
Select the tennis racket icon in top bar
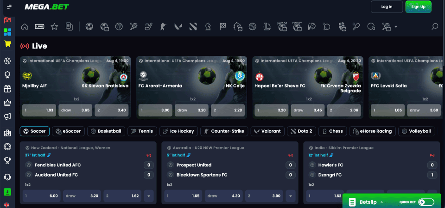tap(133, 27)
